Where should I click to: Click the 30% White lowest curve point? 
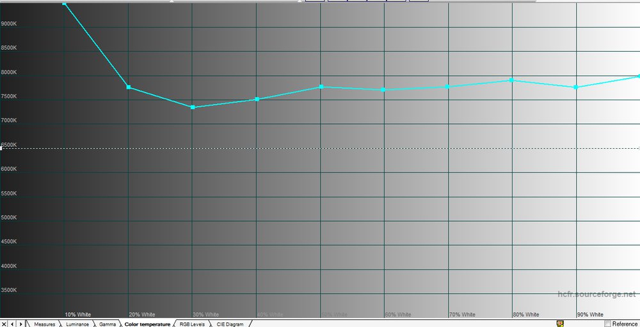tap(193, 107)
